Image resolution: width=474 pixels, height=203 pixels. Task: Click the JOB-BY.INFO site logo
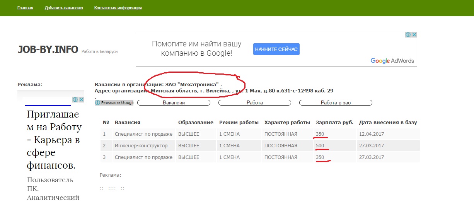coord(48,49)
